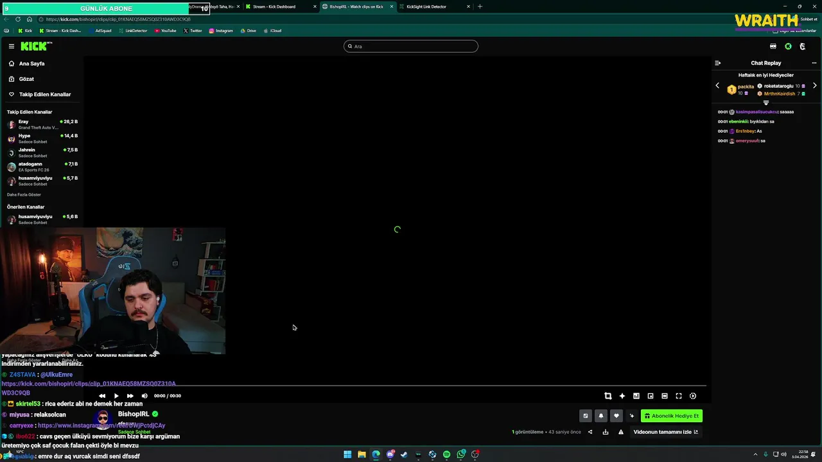Screen dimensions: 822x462
Task: Switch to KickSight Link Detector tab
Action: tap(434, 6)
